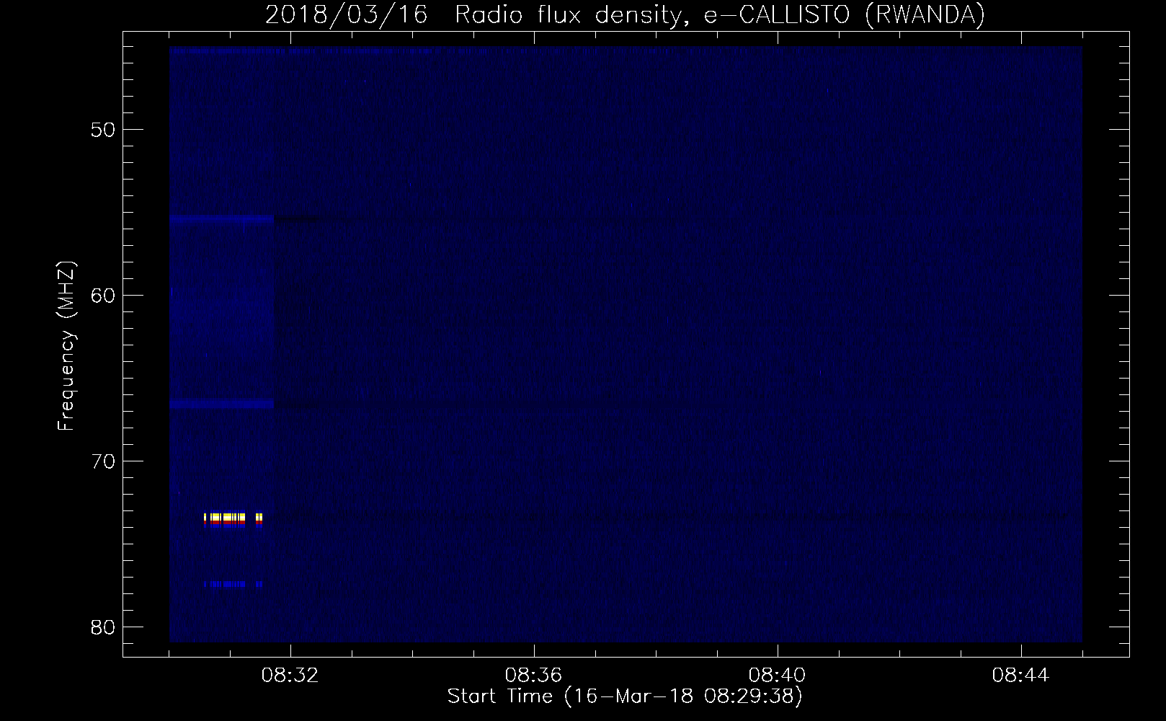Click the 08:44 time tick label

(1021, 676)
